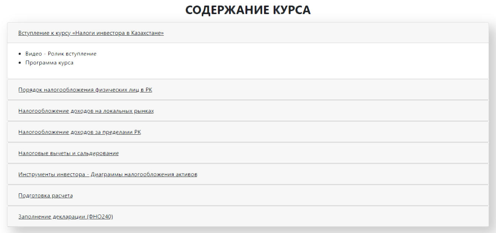
Task: Click «Диаграммы налогообложения активов» text
Action: click(144, 174)
